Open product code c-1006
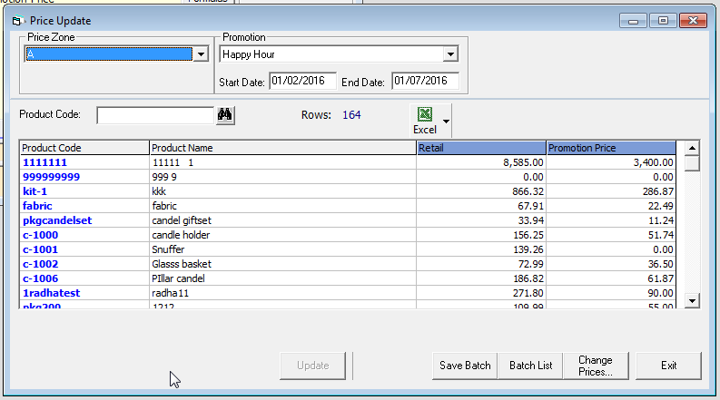Image resolution: width=720 pixels, height=400 pixels. tap(41, 278)
